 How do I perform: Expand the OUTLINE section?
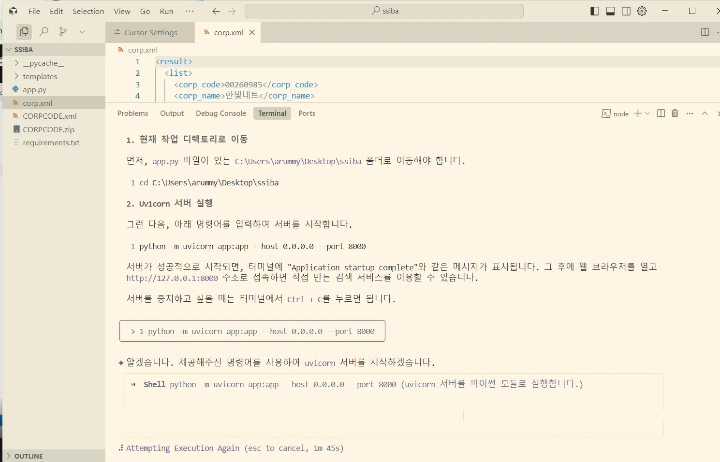[53, 456]
